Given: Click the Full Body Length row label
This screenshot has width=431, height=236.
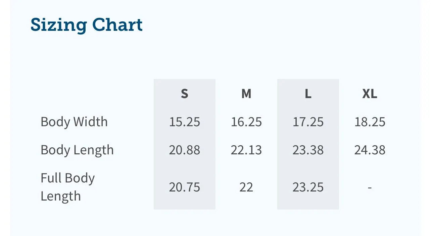Looking at the screenshot, I should 67,187.
